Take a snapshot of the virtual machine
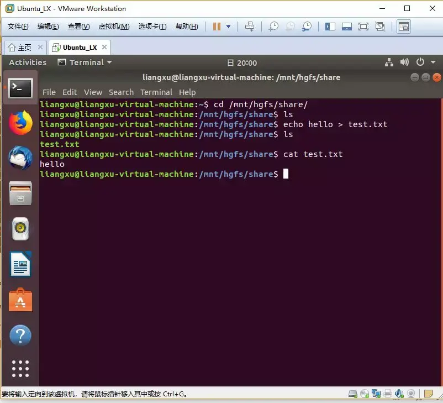 click(273, 27)
